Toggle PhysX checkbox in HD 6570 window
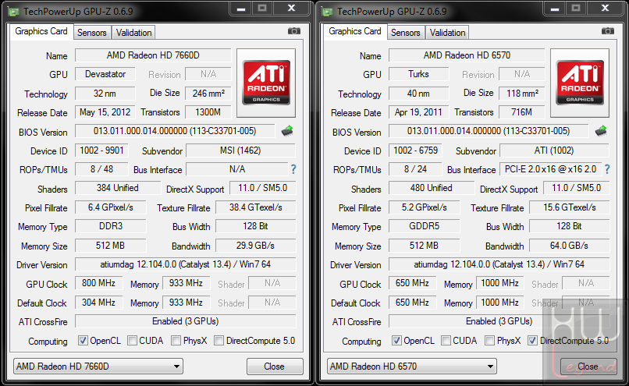629x386 pixels. tap(489, 341)
